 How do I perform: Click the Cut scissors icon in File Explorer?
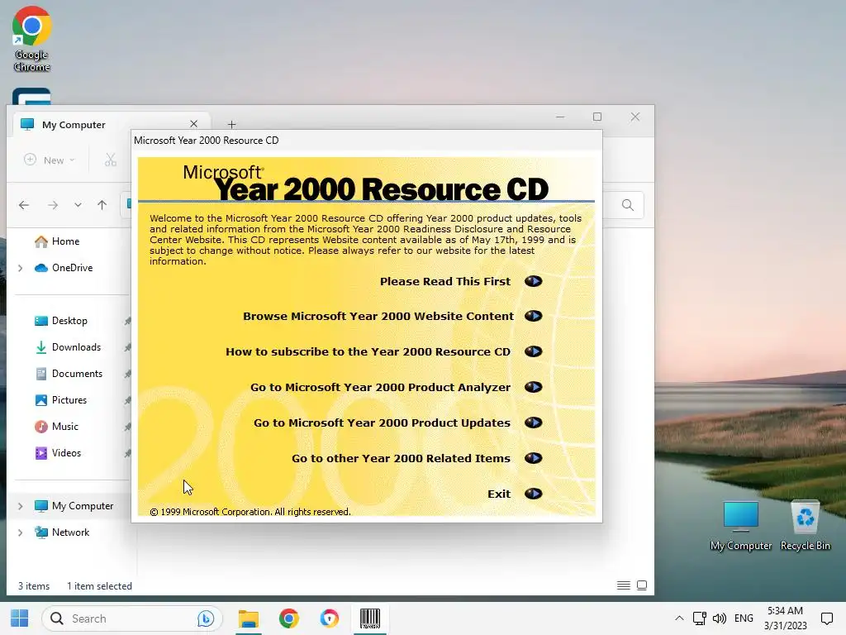click(x=111, y=160)
